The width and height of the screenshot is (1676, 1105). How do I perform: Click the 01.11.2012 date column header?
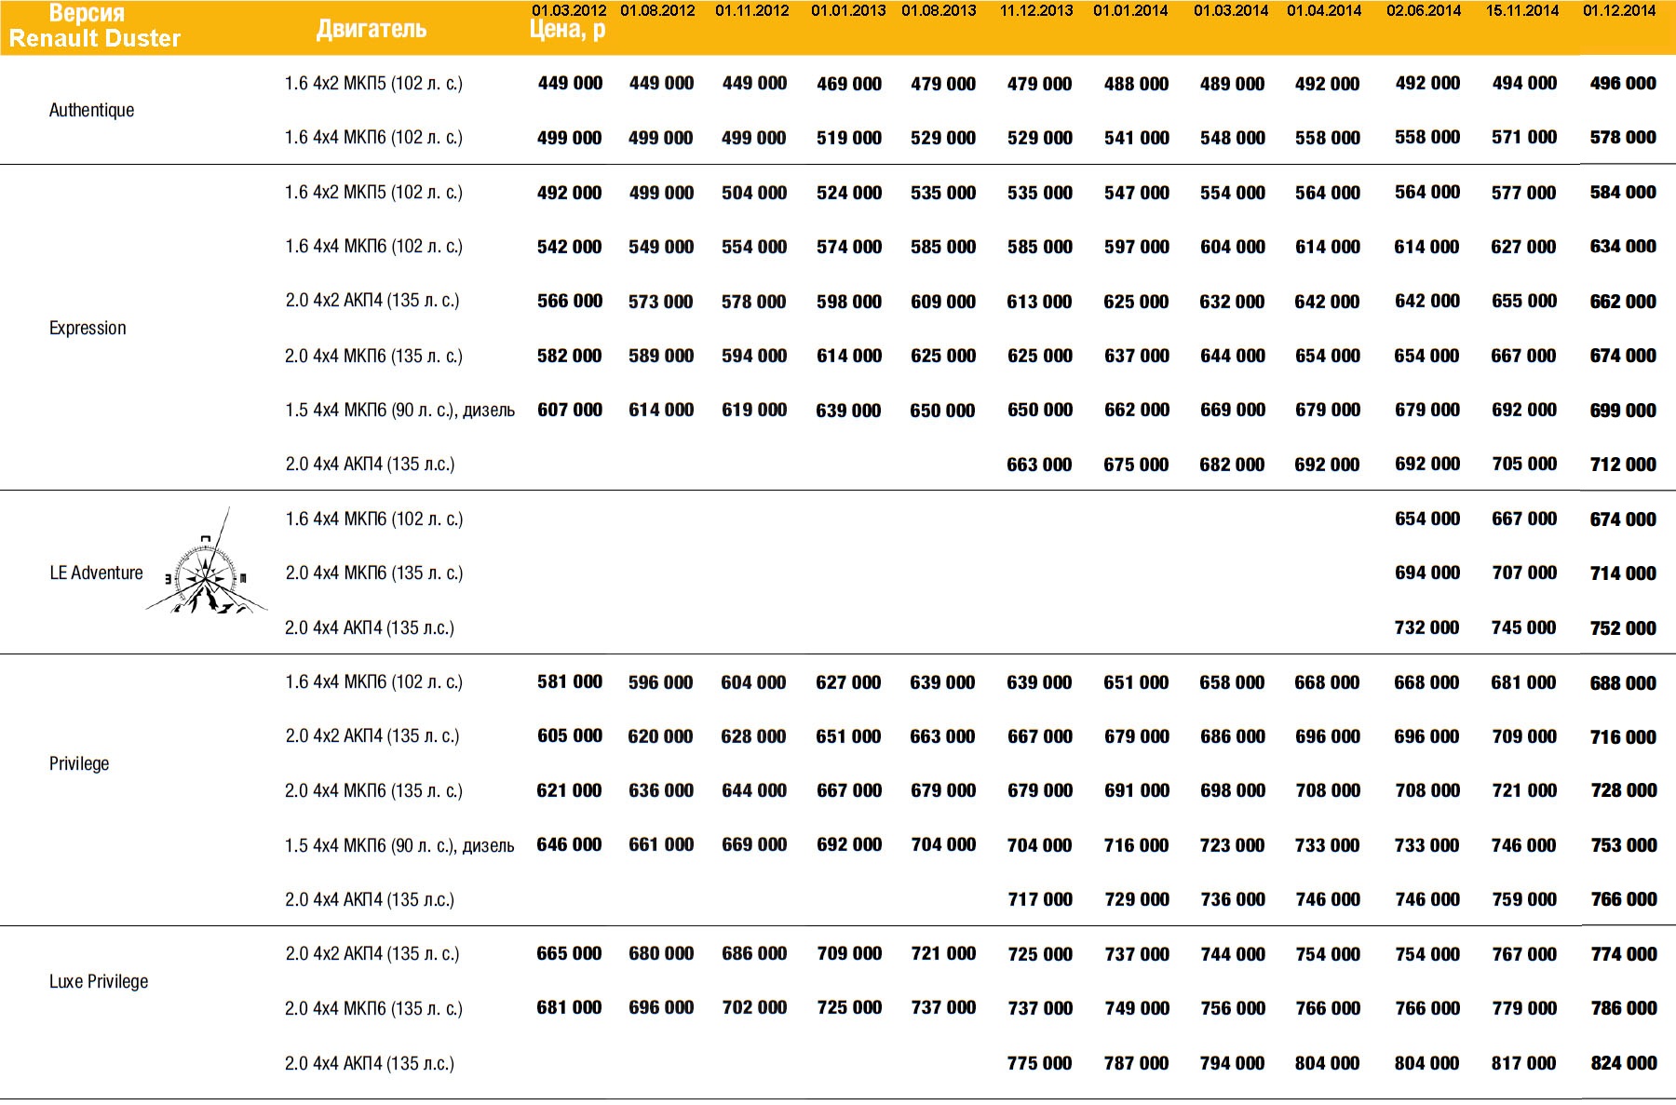pos(751,10)
